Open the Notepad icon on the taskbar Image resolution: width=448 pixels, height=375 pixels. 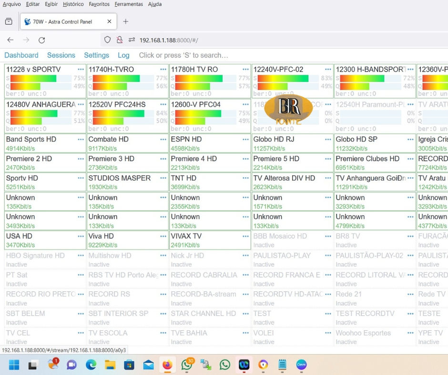(282, 365)
